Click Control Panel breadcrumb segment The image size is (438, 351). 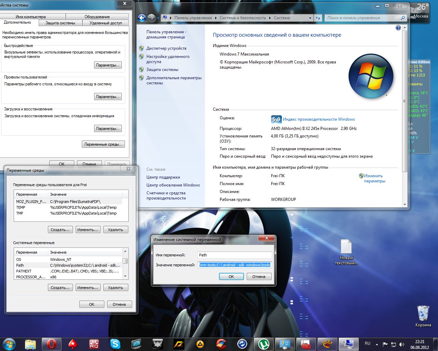tap(193, 18)
